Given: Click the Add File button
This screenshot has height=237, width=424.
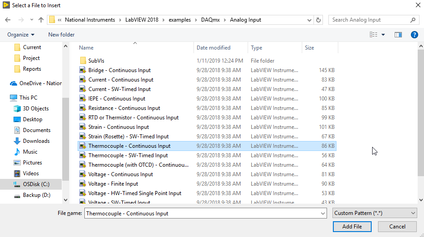Looking at the screenshot, I should click(352, 227).
